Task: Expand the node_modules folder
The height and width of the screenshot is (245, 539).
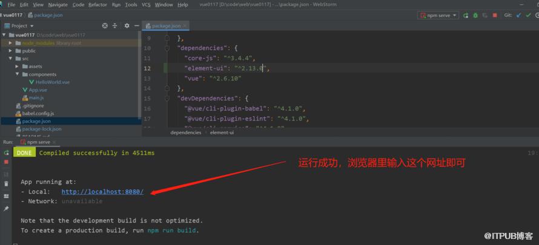Action: [10, 43]
